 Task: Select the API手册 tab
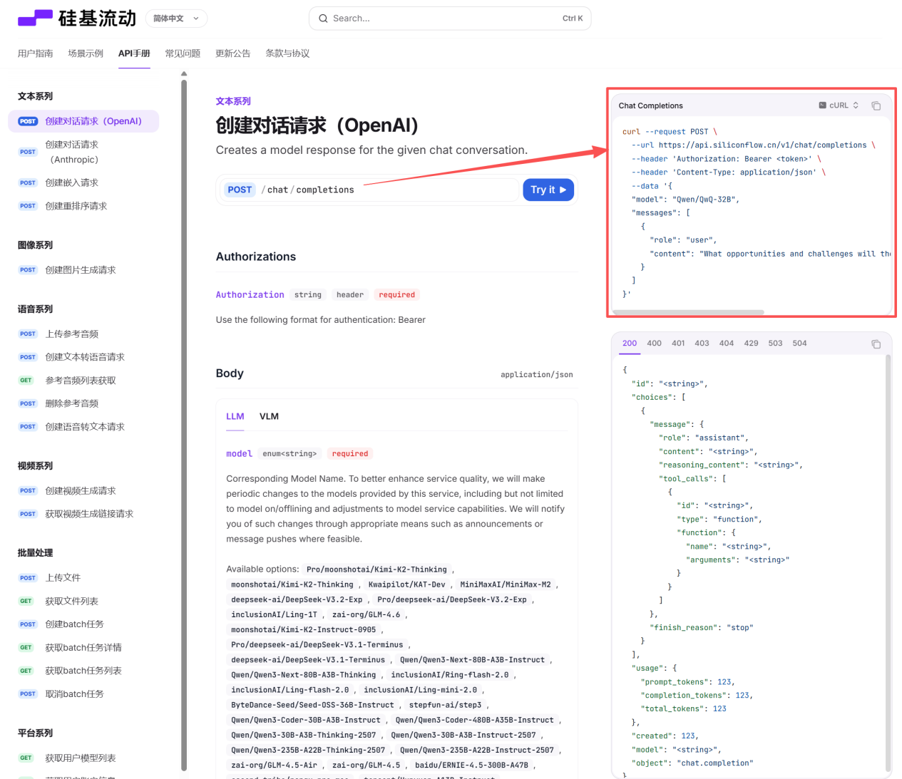[134, 53]
